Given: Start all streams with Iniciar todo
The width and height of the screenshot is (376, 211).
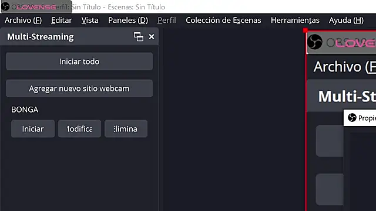Looking at the screenshot, I should [x=79, y=61].
